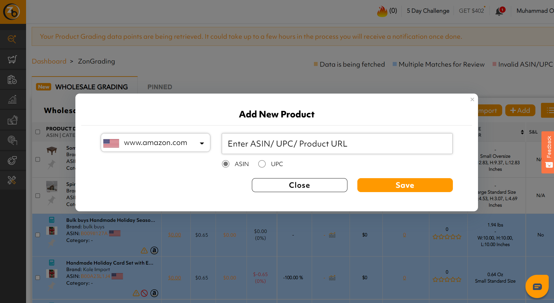554x303 pixels.
Task: Open the www.amazon.com marketplace dropdown
Action: (155, 143)
